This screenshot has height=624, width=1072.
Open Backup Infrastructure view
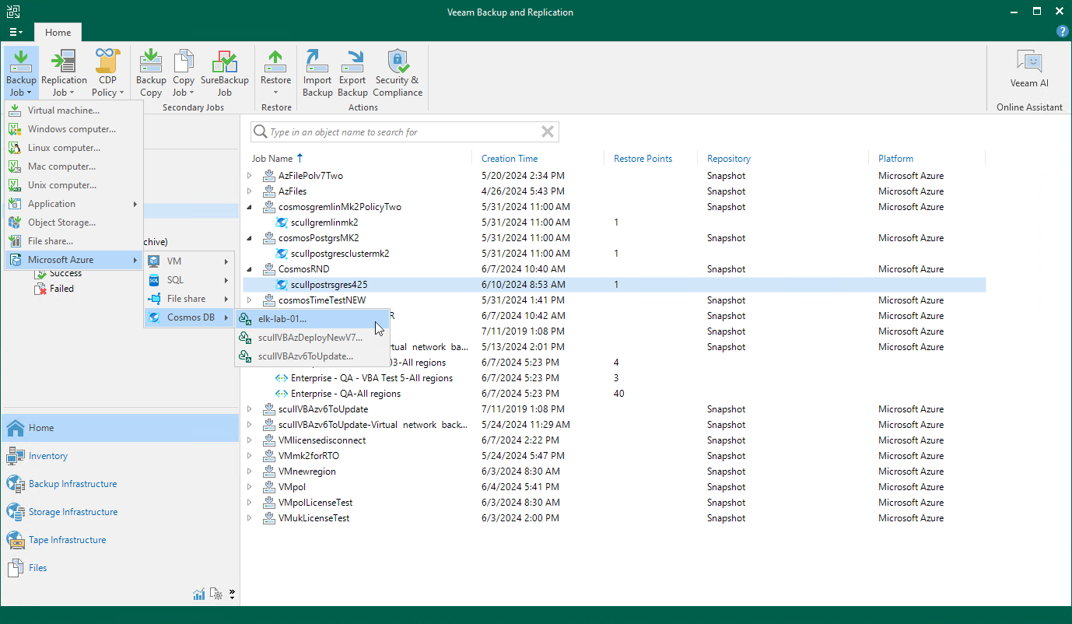pos(120,484)
